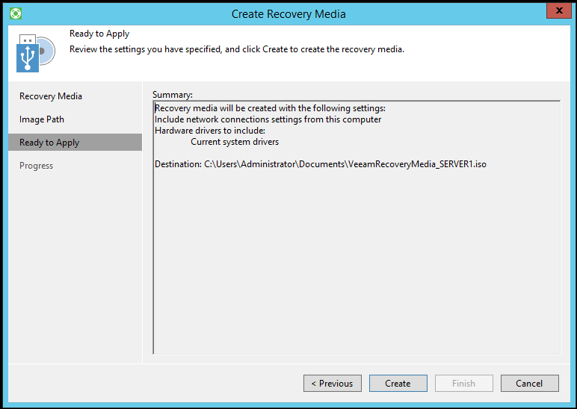Click 'Recovery media will be created' line
577x409 pixels.
coord(270,108)
